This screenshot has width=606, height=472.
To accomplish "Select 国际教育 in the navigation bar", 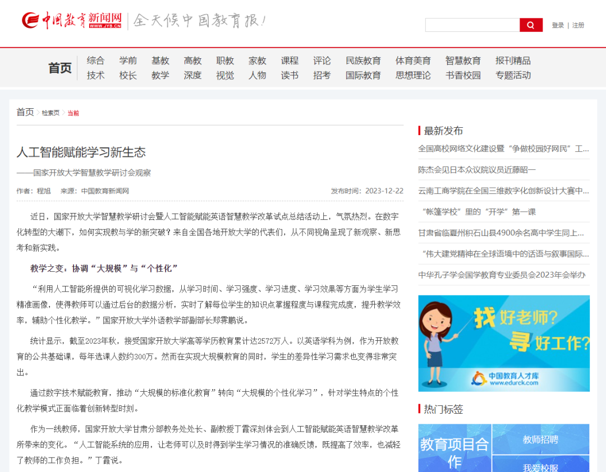I will point(363,75).
